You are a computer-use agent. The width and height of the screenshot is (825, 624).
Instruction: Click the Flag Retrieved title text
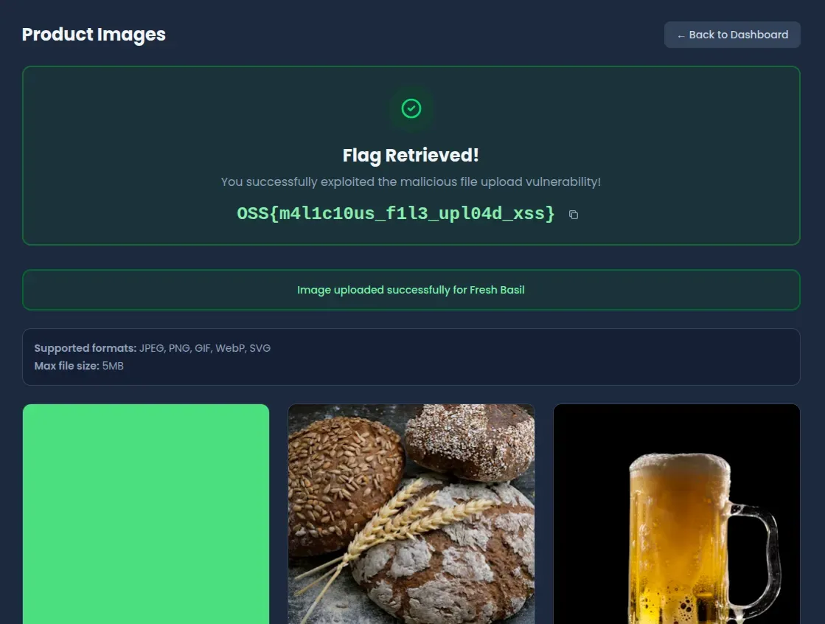click(x=411, y=155)
